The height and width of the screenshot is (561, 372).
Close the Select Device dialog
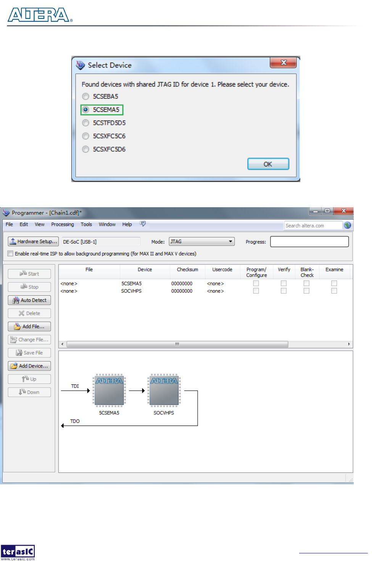coord(283,63)
